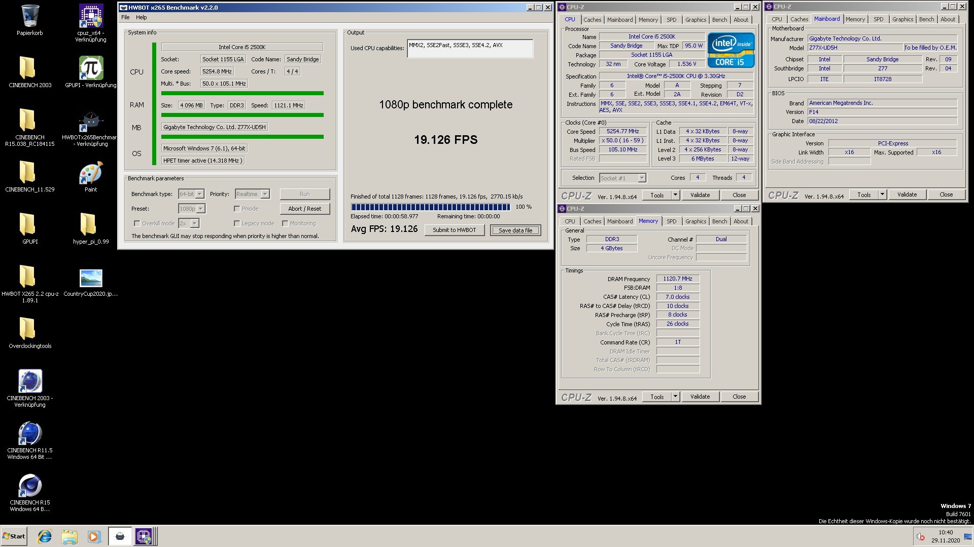
Task: Switch to HWBOT x265 Benchmark taskbar icon
Action: tap(120, 536)
